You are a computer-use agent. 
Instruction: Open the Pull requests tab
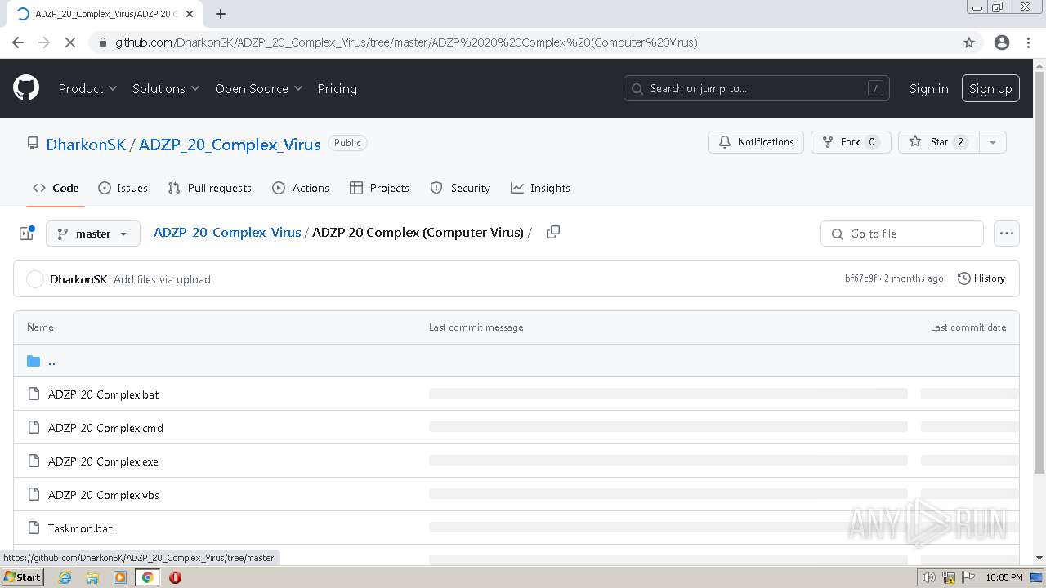point(209,188)
